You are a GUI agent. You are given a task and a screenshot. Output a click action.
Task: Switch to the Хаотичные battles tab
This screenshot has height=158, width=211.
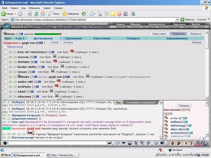pyautogui.click(x=102, y=38)
